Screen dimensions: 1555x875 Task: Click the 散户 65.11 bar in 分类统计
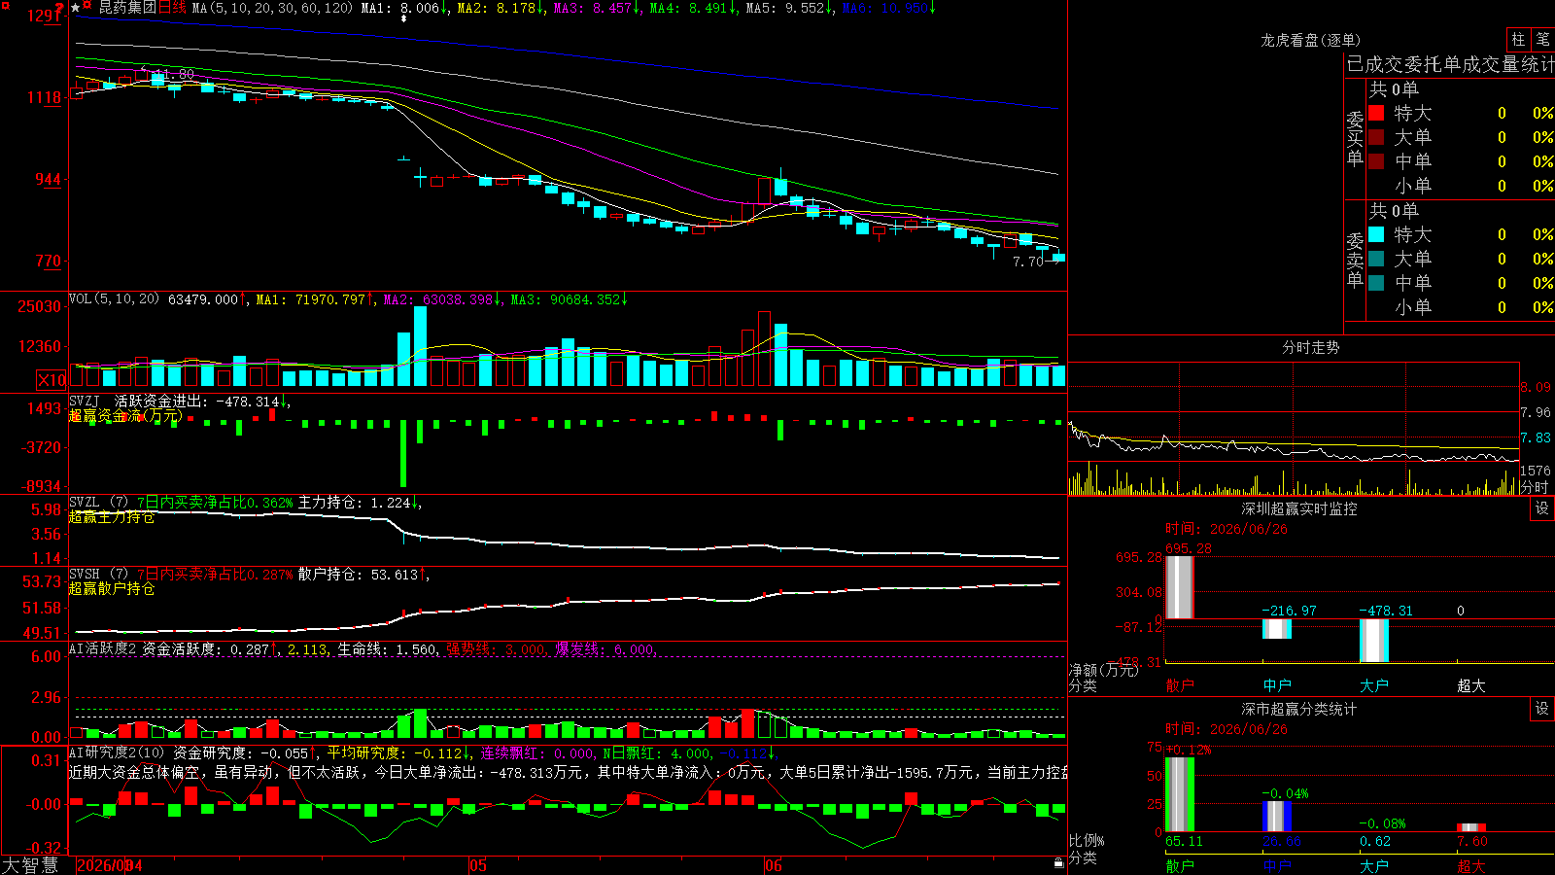1180,794
